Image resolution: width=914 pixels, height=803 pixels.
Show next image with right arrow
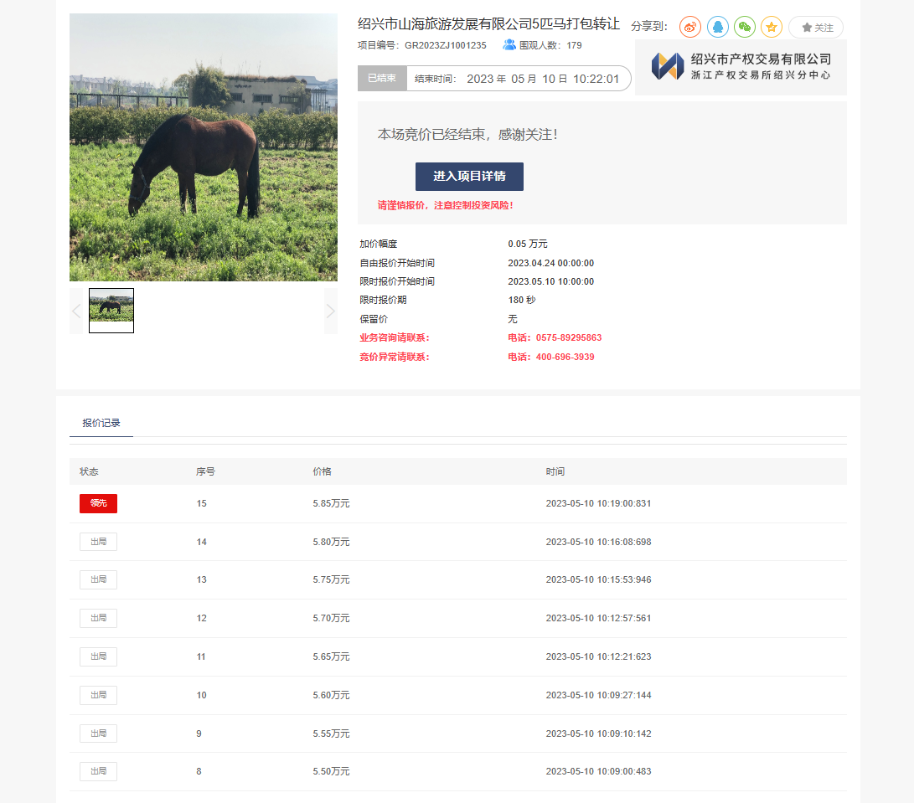331,311
